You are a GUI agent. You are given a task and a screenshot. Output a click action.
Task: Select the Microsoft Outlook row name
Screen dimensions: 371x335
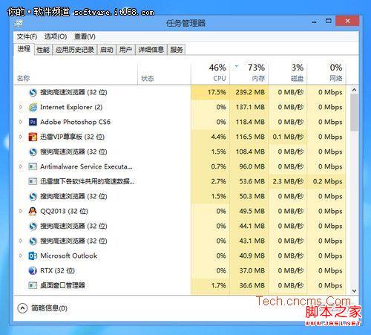(69, 256)
